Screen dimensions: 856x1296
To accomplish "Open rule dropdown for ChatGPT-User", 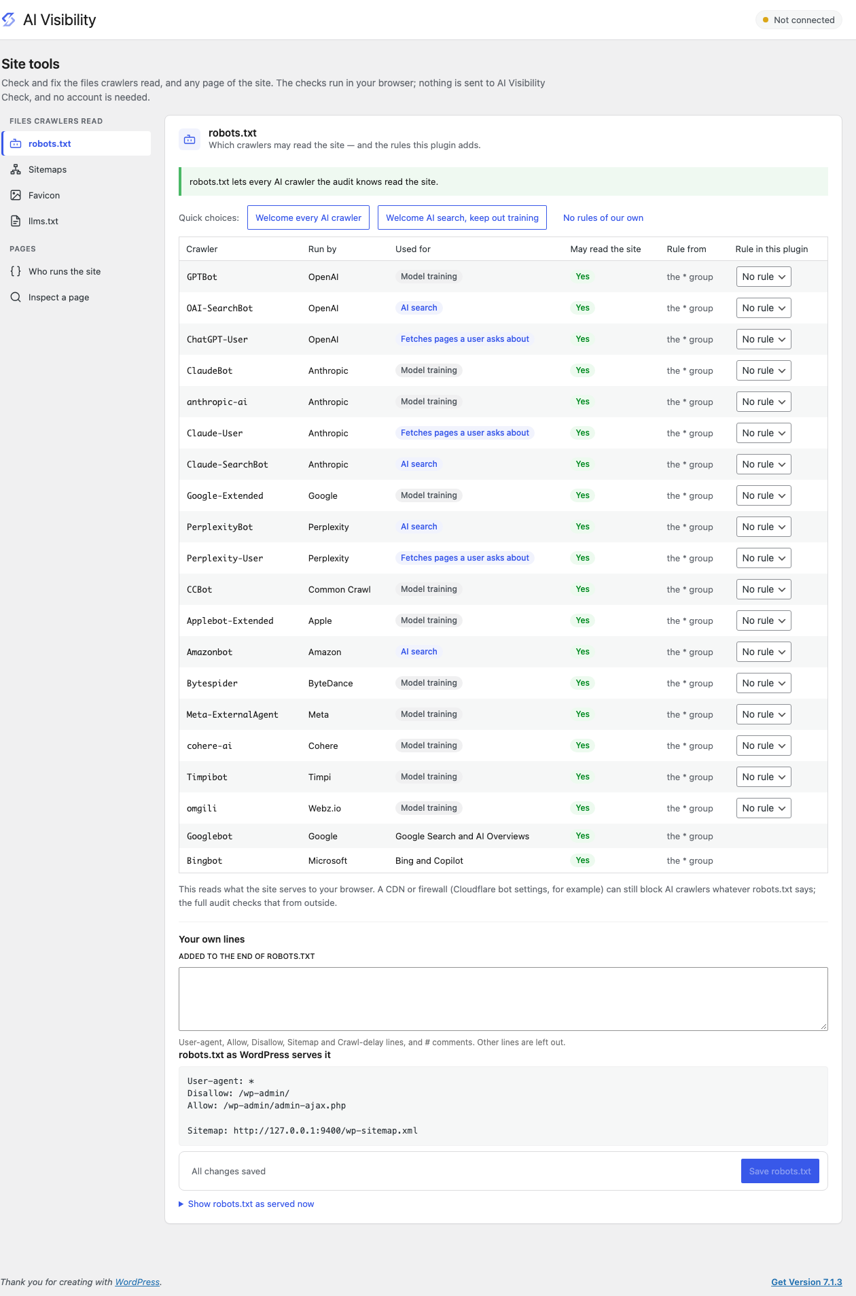I will tap(764, 340).
